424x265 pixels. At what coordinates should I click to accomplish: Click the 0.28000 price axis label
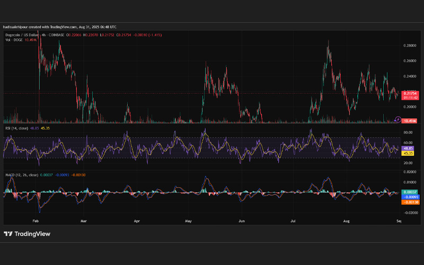(x=410, y=46)
